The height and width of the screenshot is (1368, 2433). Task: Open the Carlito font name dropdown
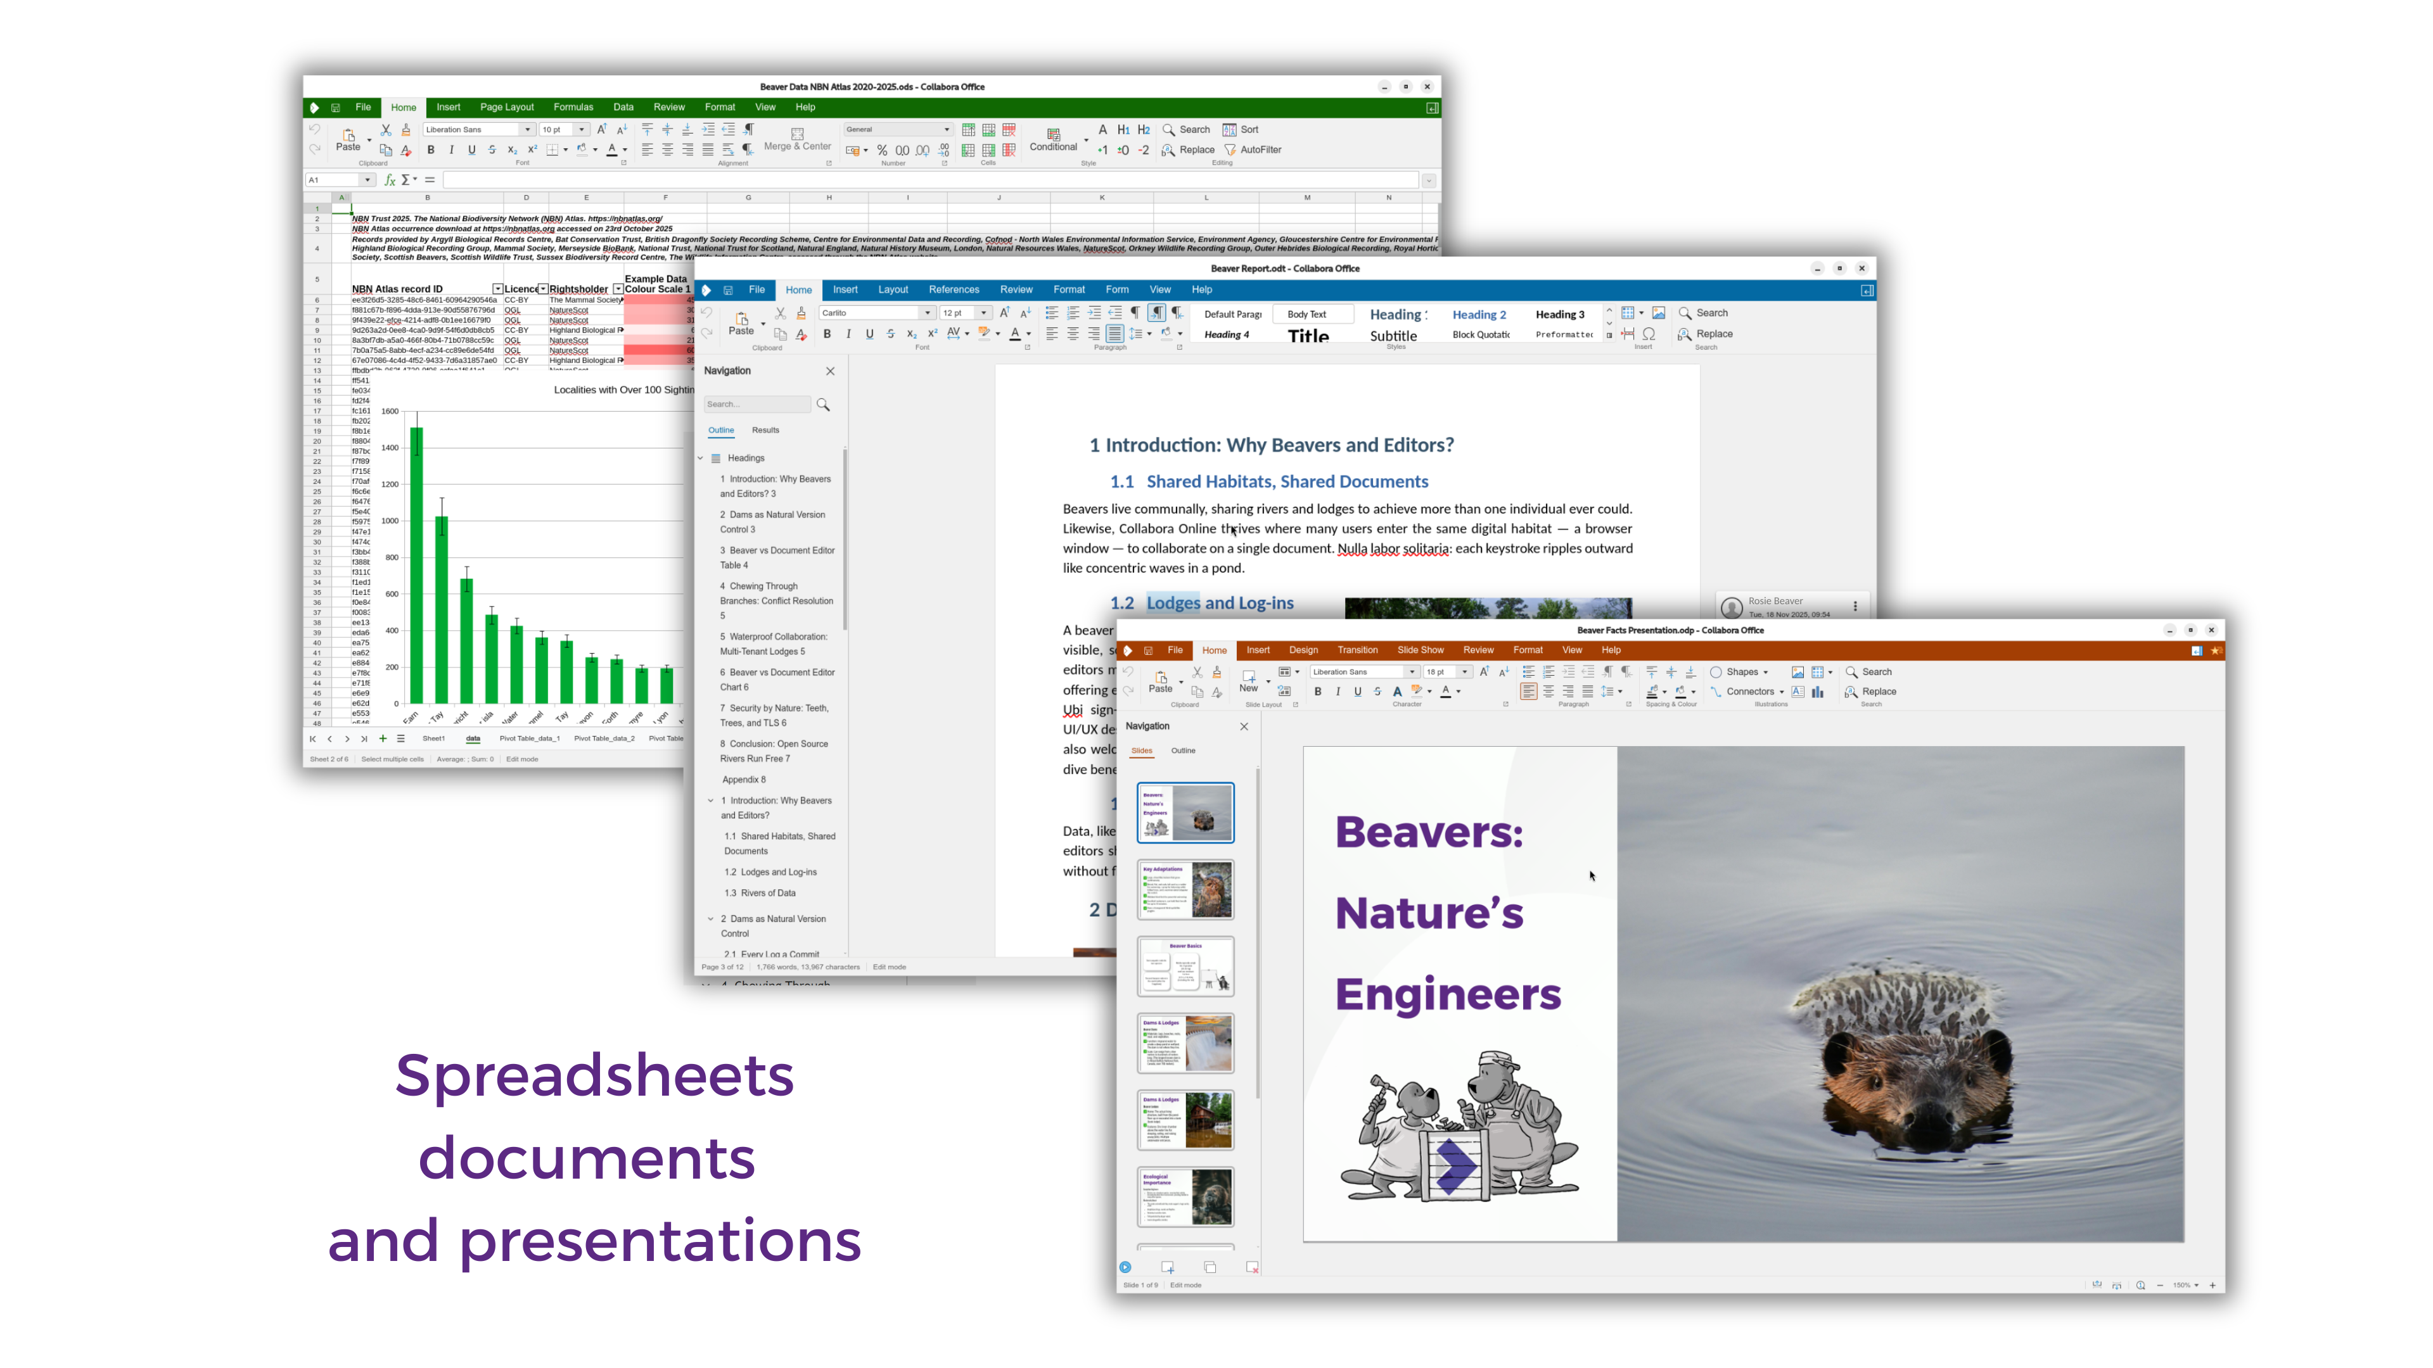point(928,313)
